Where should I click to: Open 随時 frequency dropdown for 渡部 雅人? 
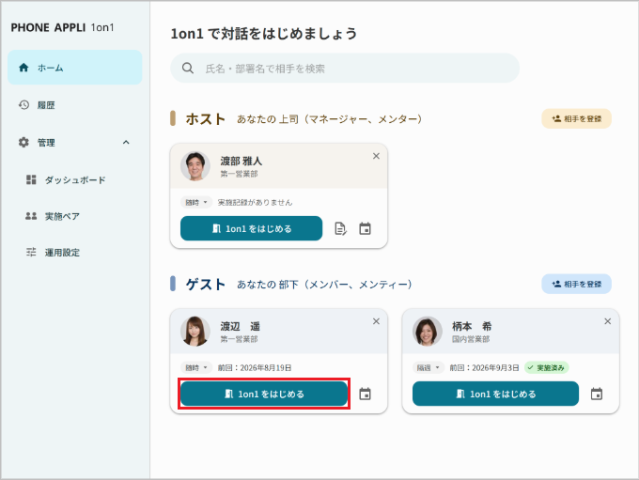tap(196, 203)
